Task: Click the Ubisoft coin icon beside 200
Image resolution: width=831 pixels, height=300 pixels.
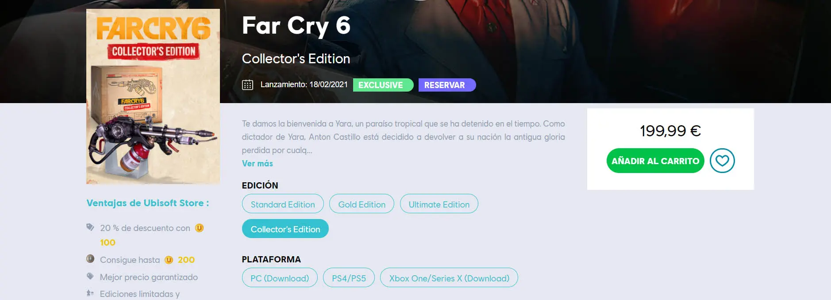Action: (169, 260)
